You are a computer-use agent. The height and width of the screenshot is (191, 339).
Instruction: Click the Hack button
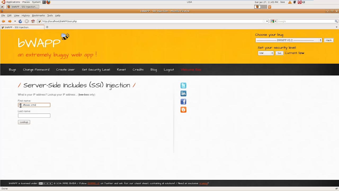click(329, 40)
